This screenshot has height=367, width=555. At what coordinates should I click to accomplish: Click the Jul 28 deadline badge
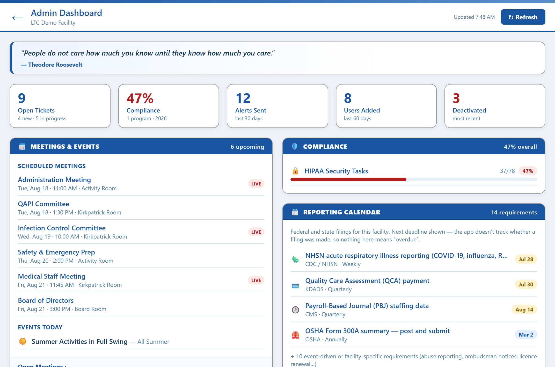pos(526,259)
